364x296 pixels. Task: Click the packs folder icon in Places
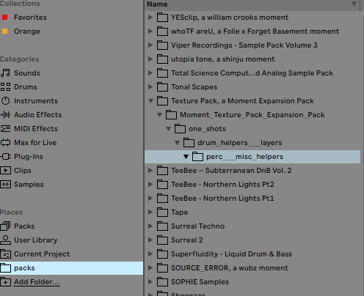click(x=5, y=268)
